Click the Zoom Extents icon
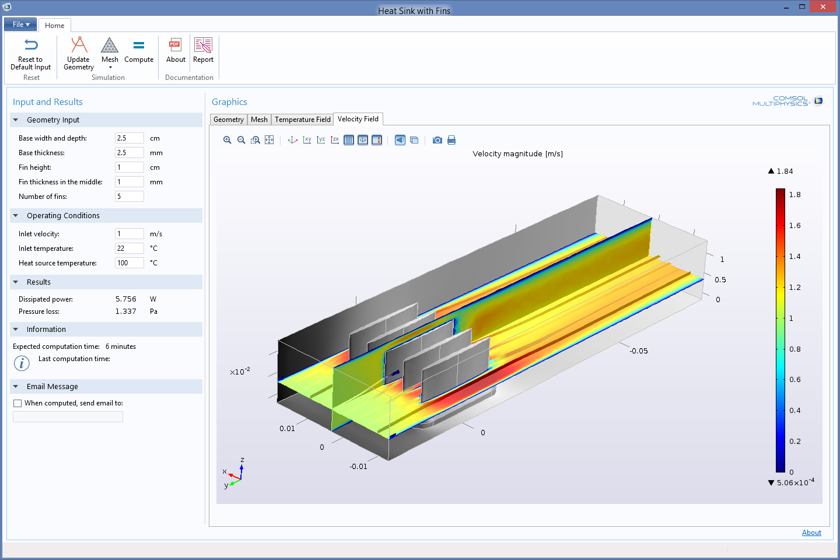The image size is (840, 560). click(x=269, y=140)
